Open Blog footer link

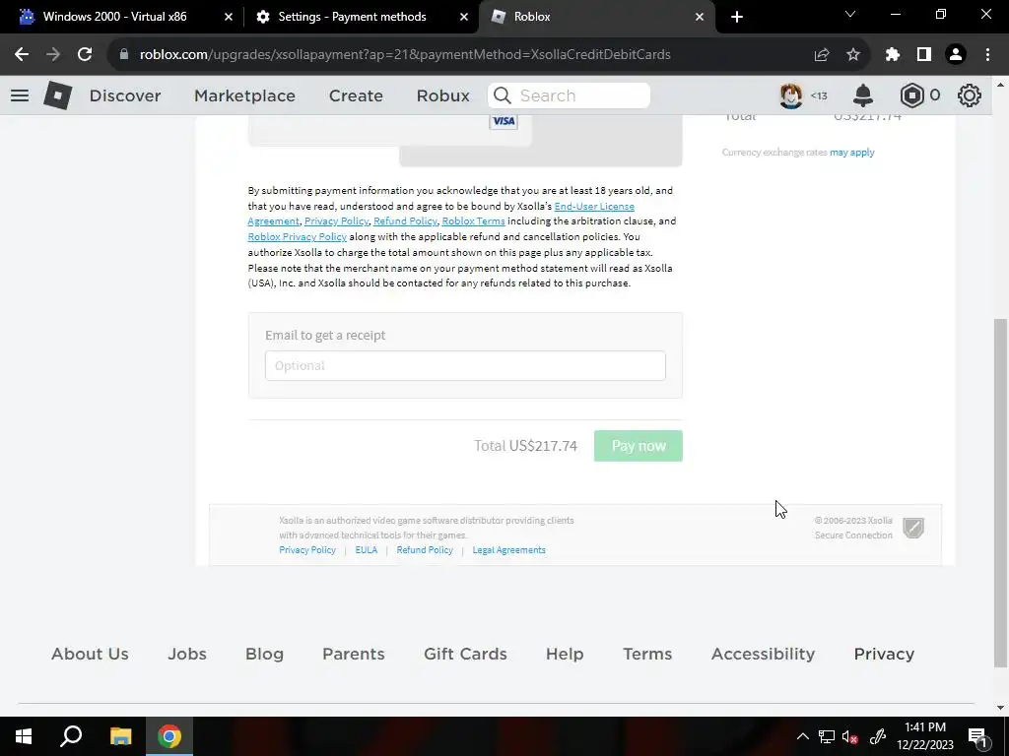click(x=264, y=654)
